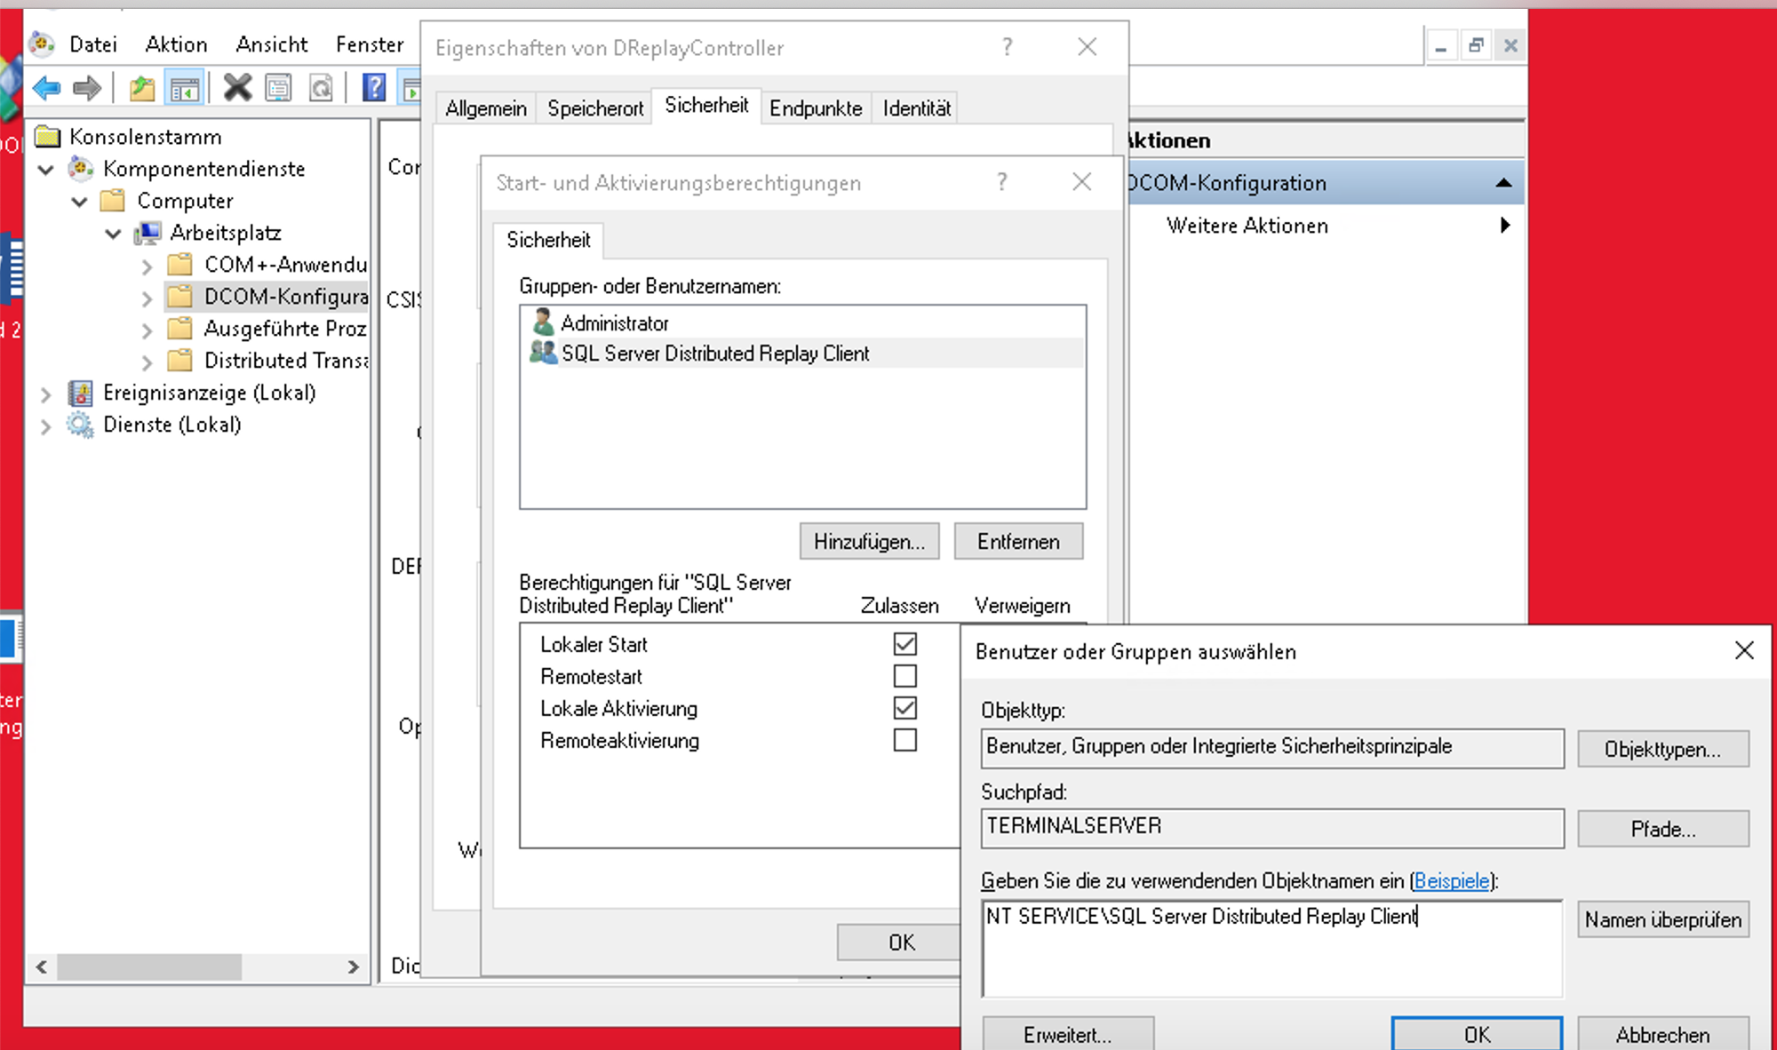Click the SQL Server Distributed Replay Client group icon
Screen dimensions: 1777x1050
tap(543, 352)
